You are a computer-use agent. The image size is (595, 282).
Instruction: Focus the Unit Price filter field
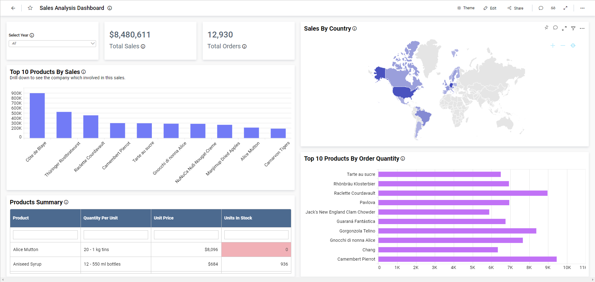pos(186,235)
